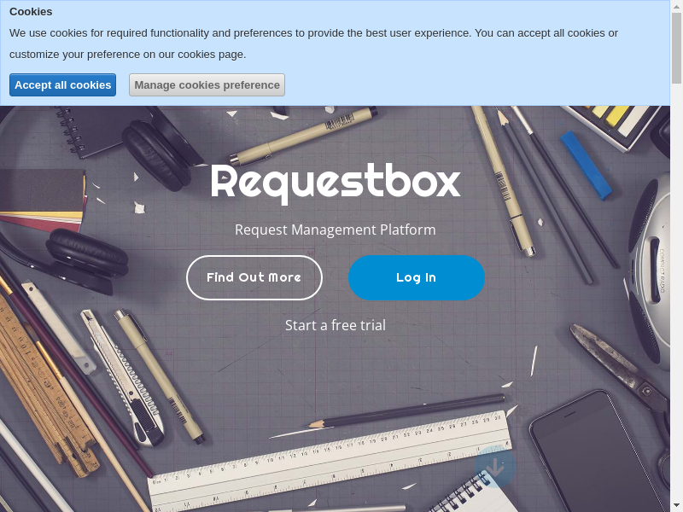The image size is (683, 512).
Task: Click the scrollbar up arrow
Action: 676,6
